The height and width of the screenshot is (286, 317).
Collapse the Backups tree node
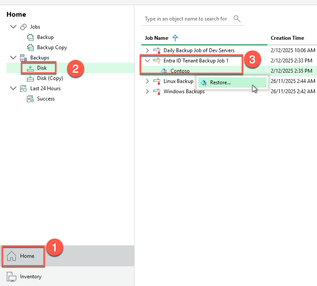coord(13,58)
